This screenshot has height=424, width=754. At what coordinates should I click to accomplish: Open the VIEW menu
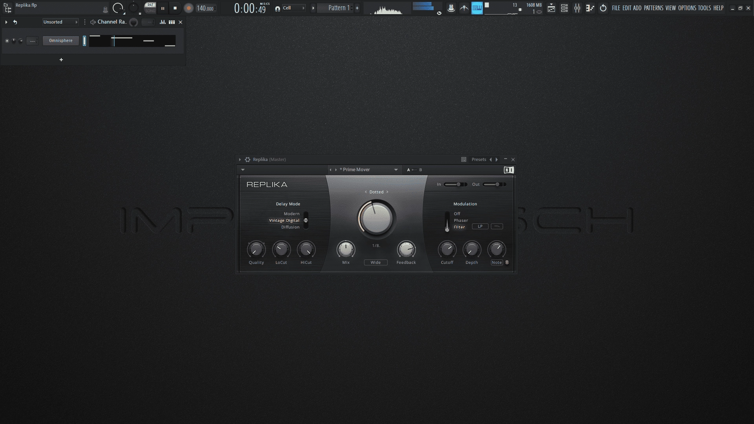tap(670, 8)
